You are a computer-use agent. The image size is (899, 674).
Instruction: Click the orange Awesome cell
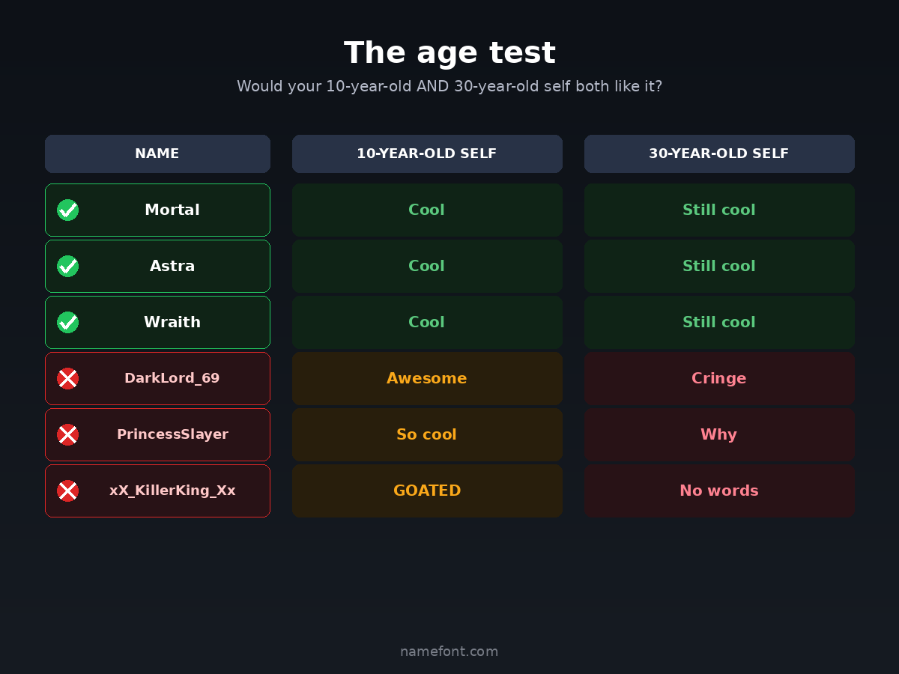(427, 379)
